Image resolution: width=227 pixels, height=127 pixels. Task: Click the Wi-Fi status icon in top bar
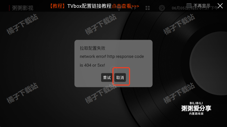tap(119, 9)
